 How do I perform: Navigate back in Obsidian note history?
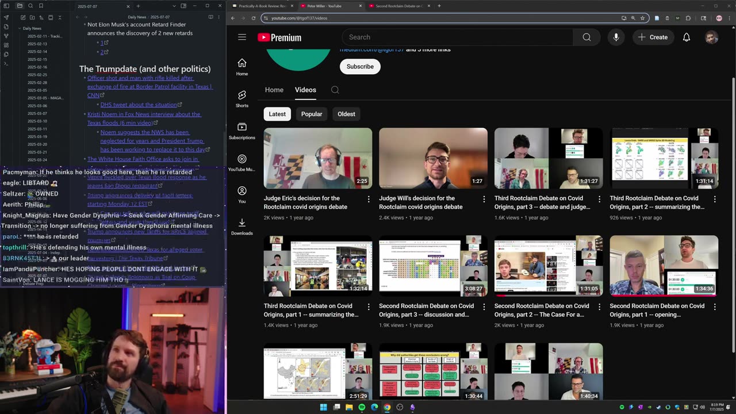[77, 17]
